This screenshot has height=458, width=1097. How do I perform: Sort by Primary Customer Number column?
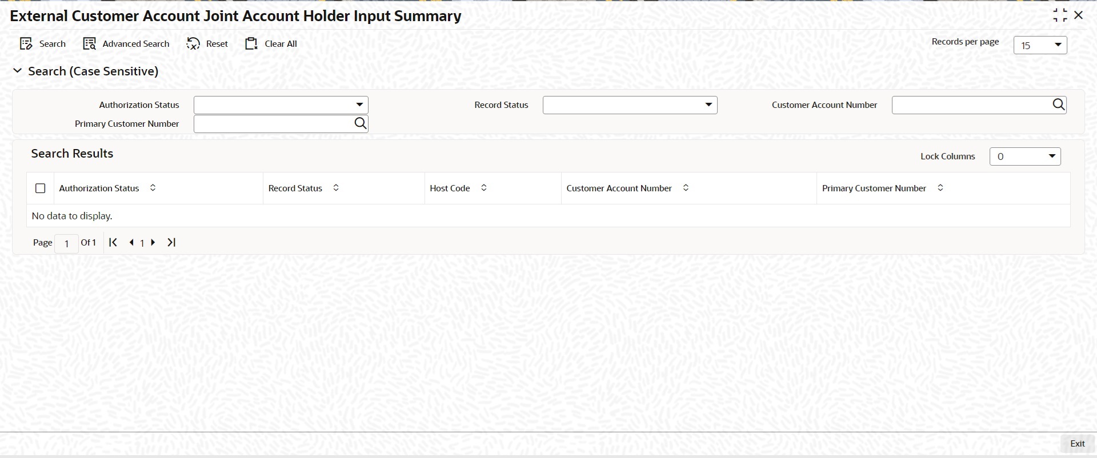click(x=940, y=188)
